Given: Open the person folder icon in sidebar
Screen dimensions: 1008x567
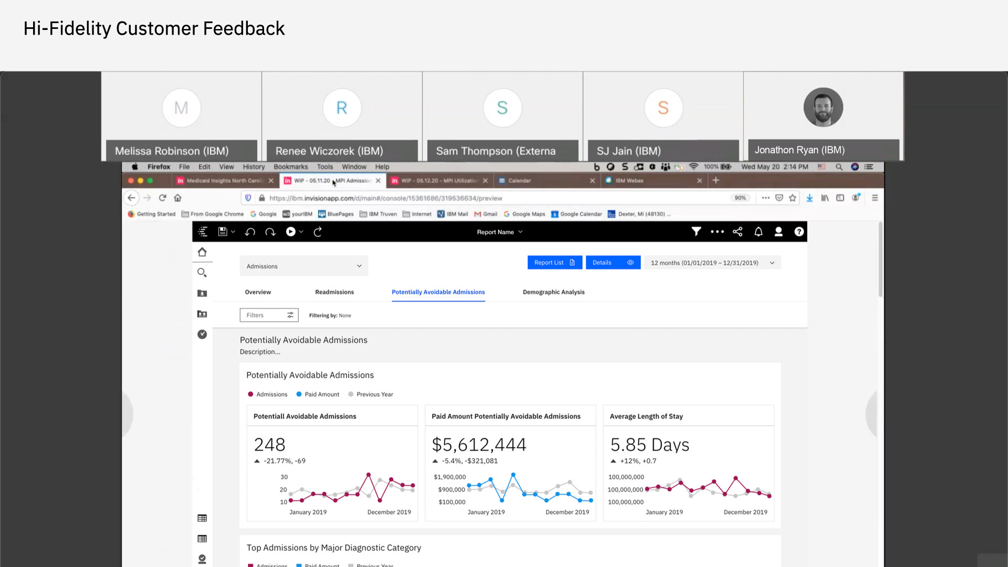Looking at the screenshot, I should (x=202, y=293).
